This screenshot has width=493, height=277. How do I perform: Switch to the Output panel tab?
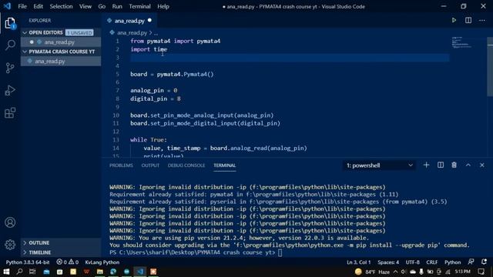[150, 165]
